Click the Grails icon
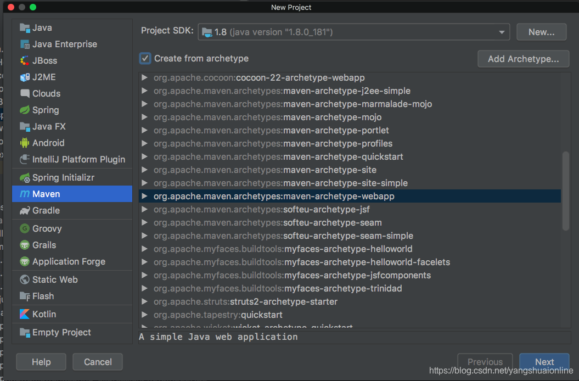 (x=25, y=245)
